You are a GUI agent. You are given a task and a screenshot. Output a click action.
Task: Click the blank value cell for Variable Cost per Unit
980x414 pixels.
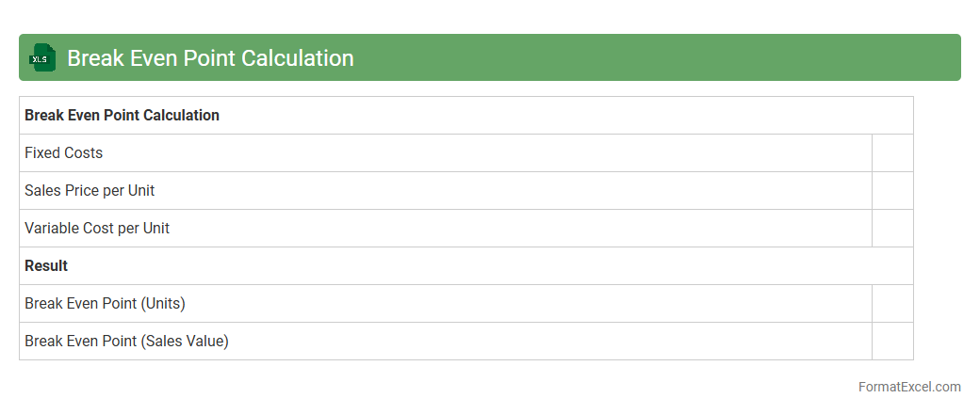point(892,229)
